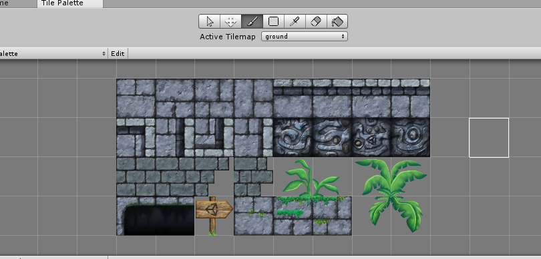Choose the move selection tool
541x259 pixels.
pyautogui.click(x=230, y=21)
